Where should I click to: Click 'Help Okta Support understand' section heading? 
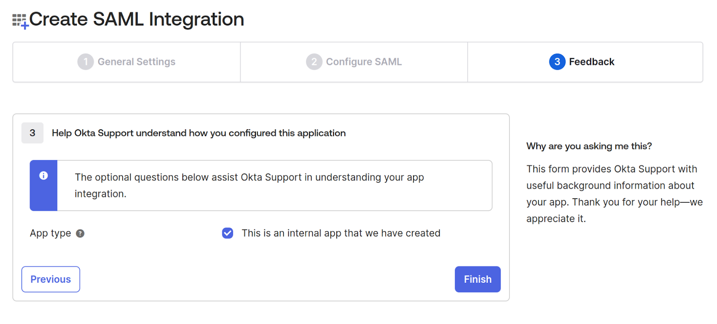click(199, 133)
